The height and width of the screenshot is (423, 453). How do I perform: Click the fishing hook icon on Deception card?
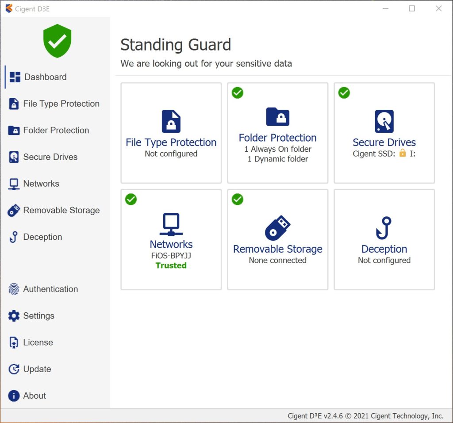click(x=384, y=228)
